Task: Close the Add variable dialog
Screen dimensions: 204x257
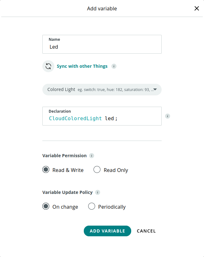Action: click(x=196, y=8)
